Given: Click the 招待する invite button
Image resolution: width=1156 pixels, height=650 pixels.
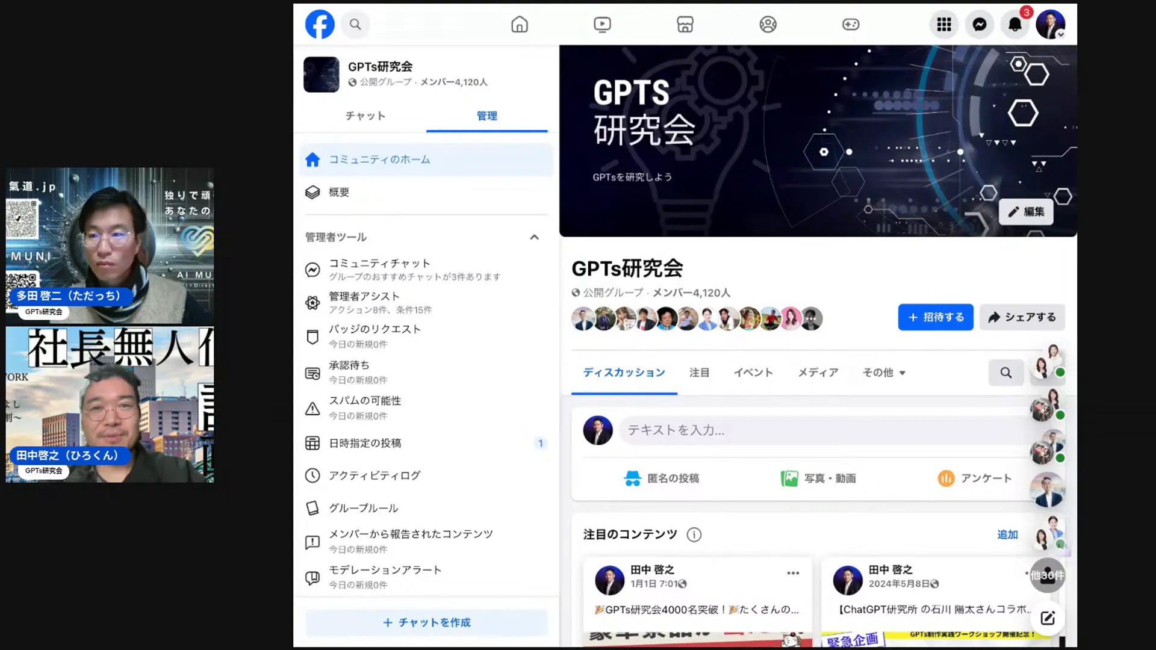Looking at the screenshot, I should tap(936, 317).
